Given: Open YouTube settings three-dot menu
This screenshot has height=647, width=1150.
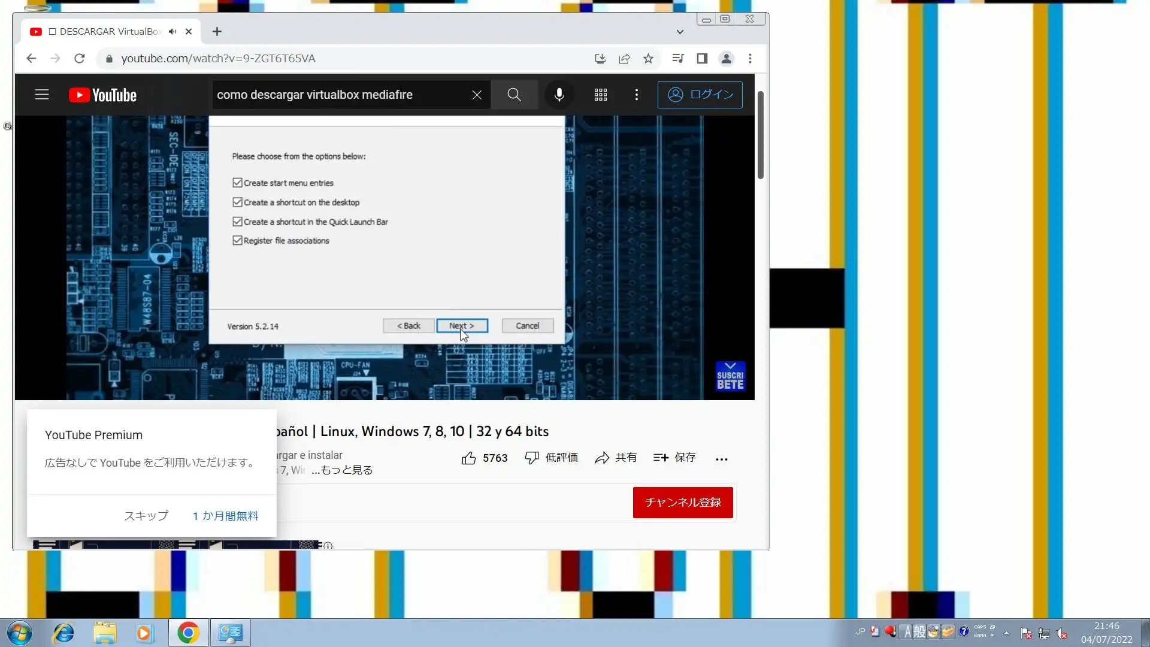Looking at the screenshot, I should click(x=636, y=95).
